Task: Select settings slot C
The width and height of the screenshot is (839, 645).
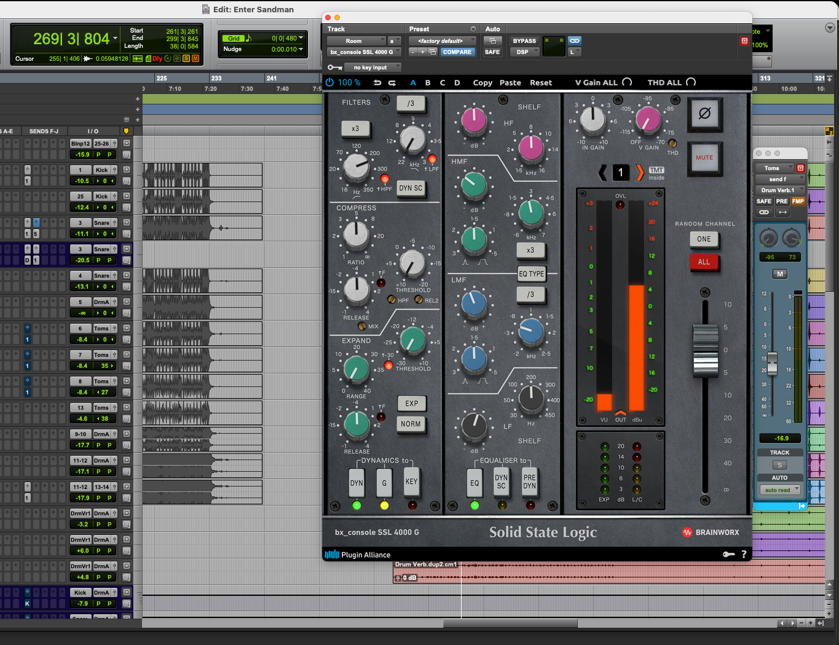Action: point(443,82)
